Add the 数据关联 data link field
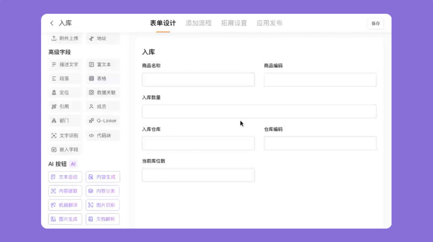This screenshot has height=242, width=433. pos(102,92)
